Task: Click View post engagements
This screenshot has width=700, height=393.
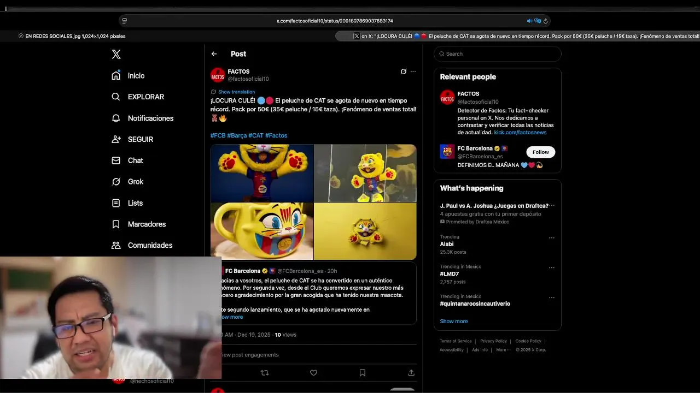Action: [249, 355]
